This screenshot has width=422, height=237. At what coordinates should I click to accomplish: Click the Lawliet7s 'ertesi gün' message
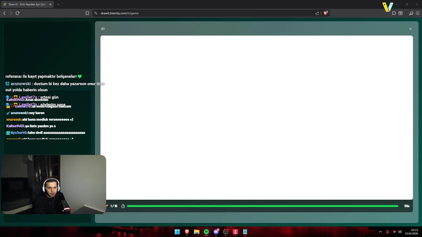32,97
